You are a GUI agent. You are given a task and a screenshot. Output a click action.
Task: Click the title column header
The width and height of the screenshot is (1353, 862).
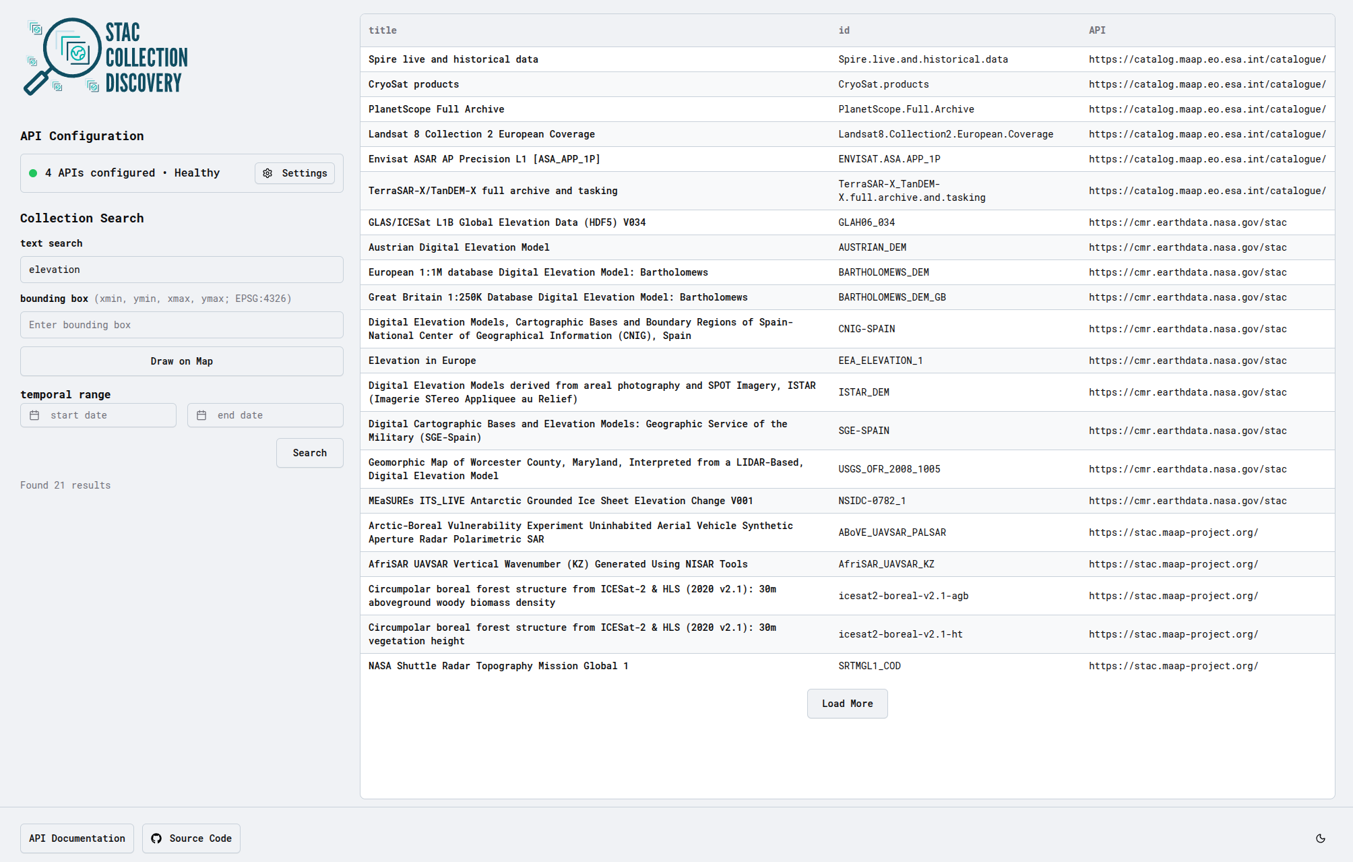coord(383,30)
